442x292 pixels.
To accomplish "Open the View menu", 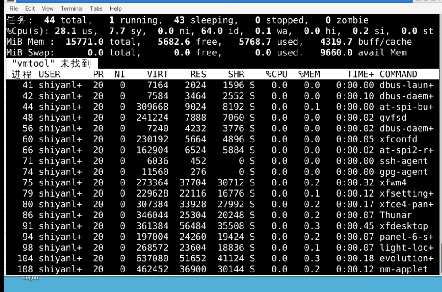I will (47, 8).
